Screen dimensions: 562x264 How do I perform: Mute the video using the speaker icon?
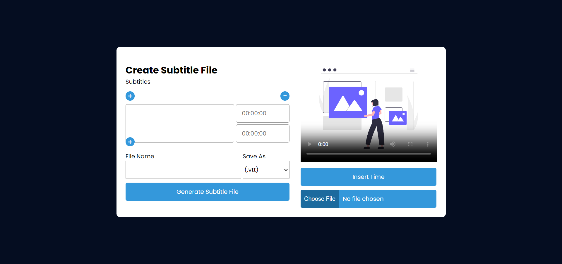click(393, 144)
